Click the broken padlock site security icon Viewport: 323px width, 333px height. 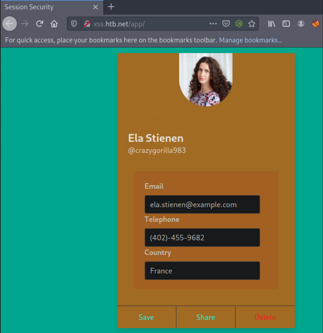tap(87, 24)
